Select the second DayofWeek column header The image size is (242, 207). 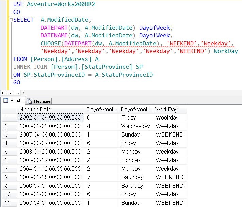point(135,109)
